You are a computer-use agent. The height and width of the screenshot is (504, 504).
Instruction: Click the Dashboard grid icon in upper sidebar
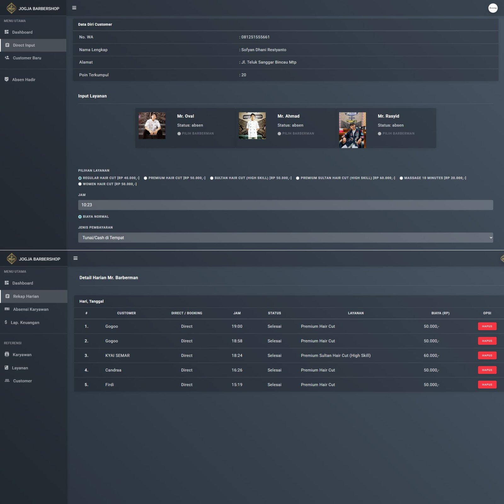tap(7, 32)
